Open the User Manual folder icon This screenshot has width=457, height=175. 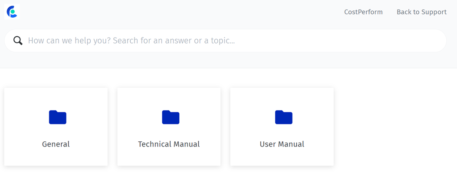[283, 117]
